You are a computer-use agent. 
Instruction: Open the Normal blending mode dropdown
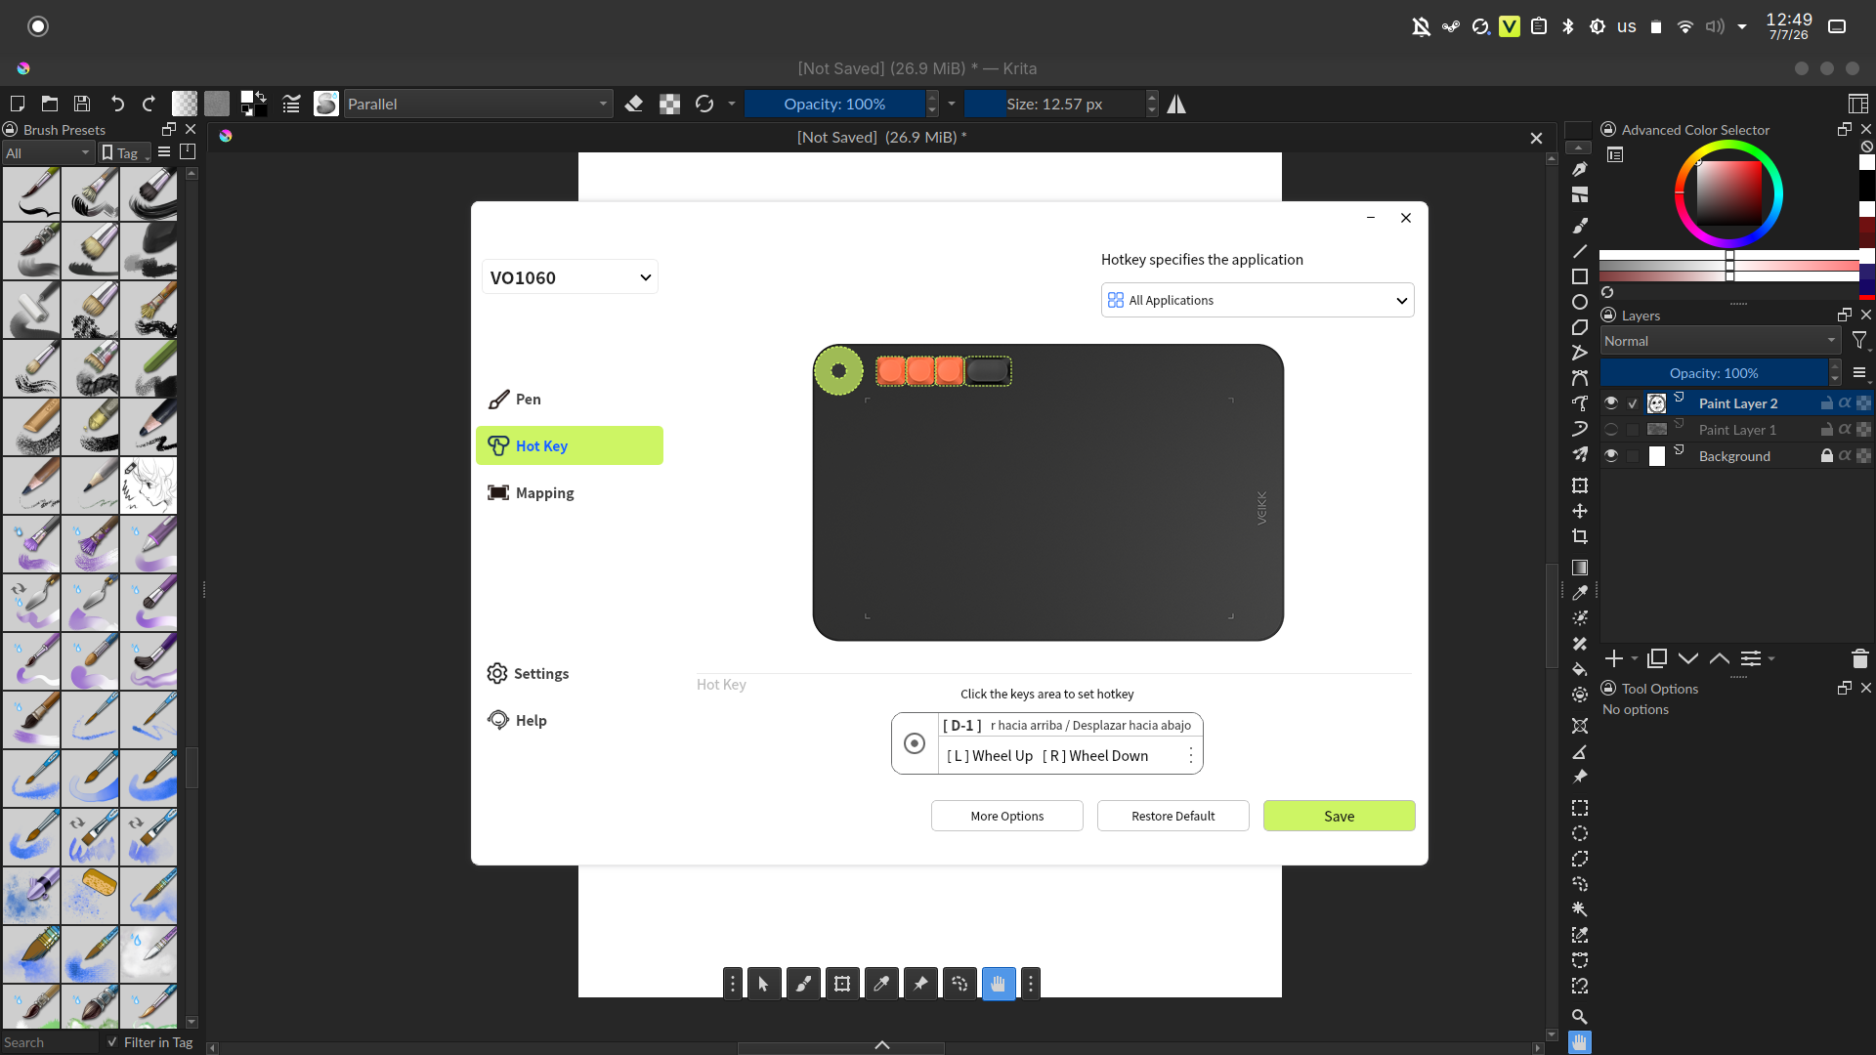[1721, 341]
